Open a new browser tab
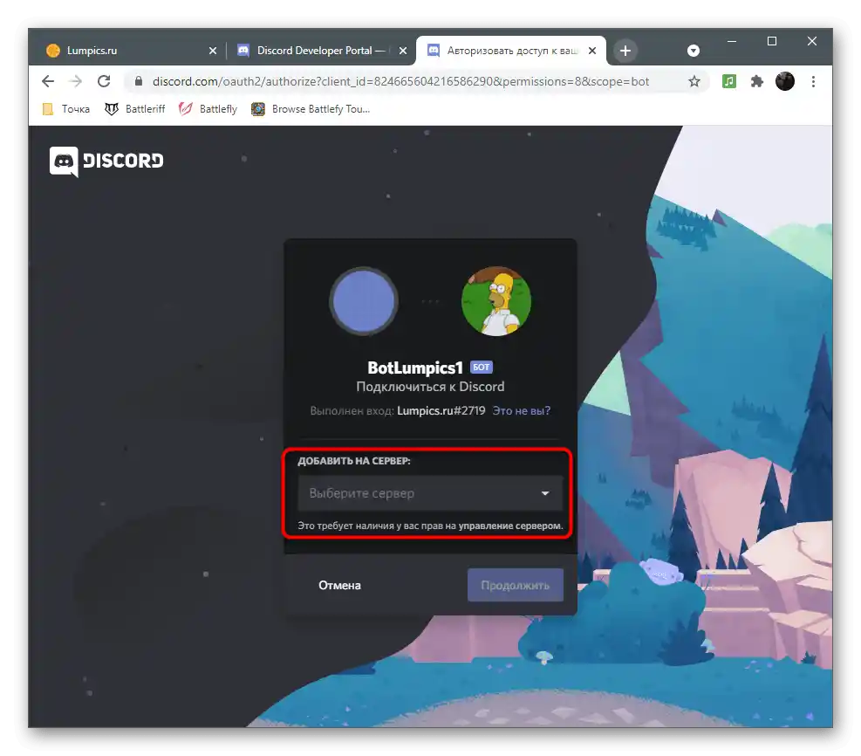The width and height of the screenshot is (861, 756). pyautogui.click(x=625, y=51)
